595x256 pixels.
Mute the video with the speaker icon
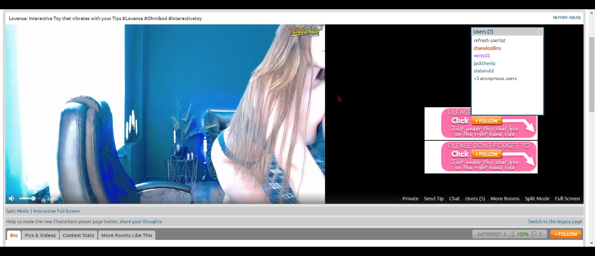[x=12, y=198]
